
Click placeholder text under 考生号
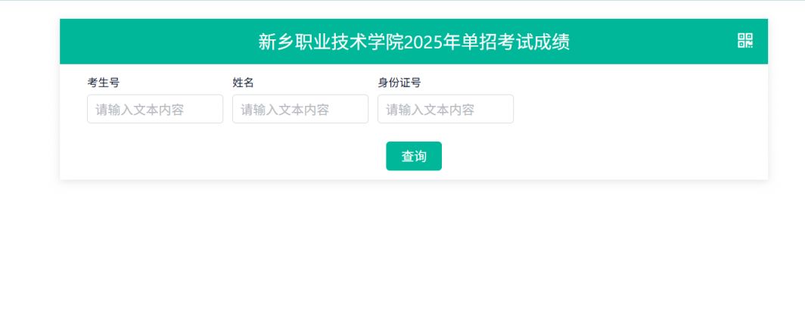click(140, 109)
